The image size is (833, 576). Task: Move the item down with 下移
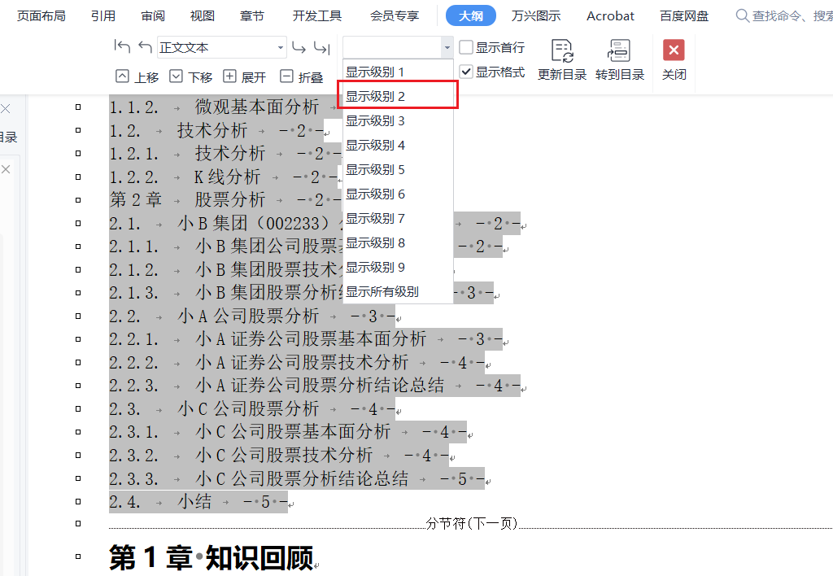(191, 76)
